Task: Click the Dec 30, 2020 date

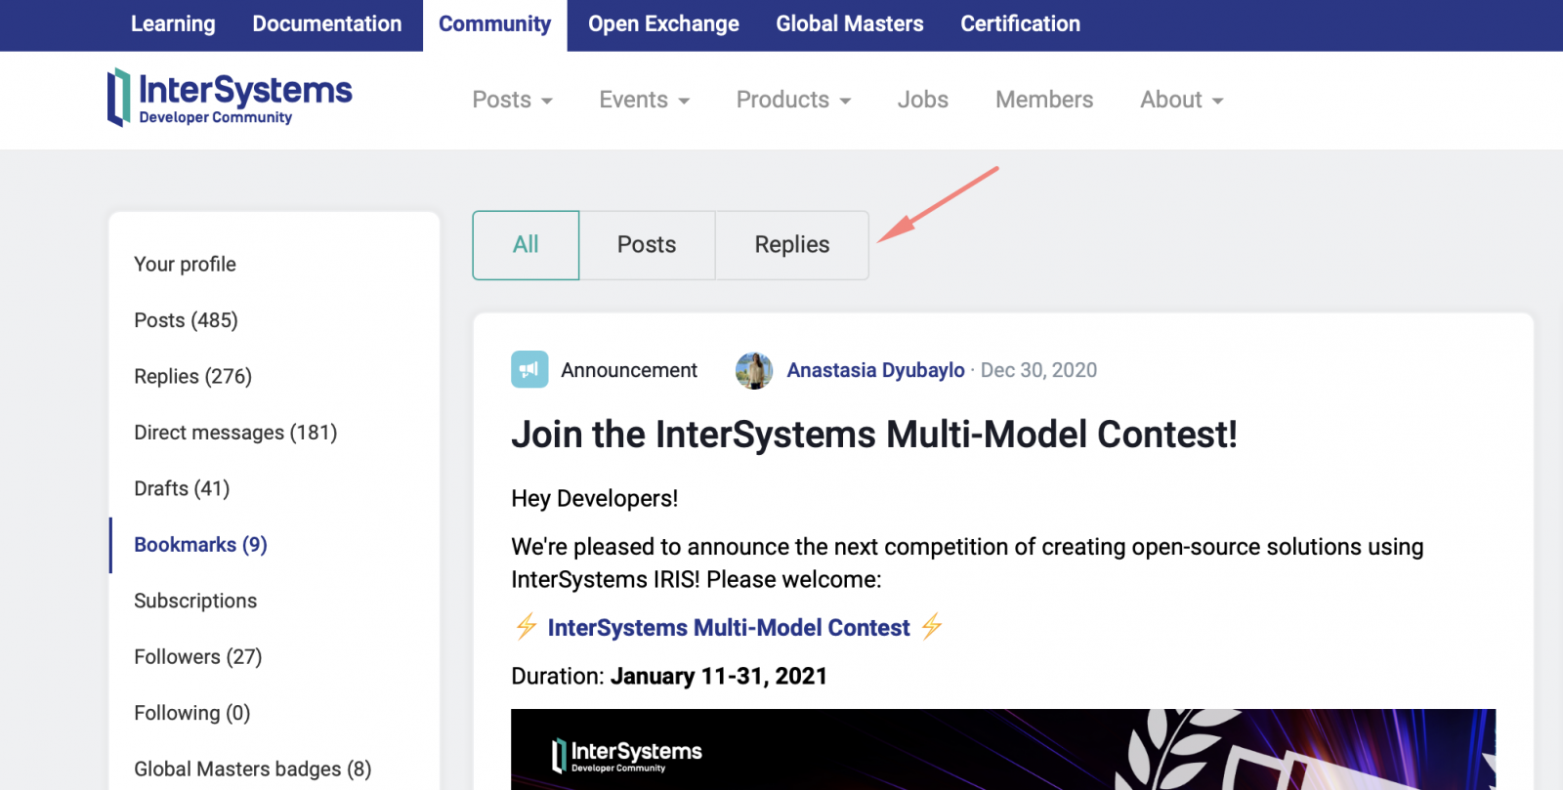Action: click(1038, 370)
